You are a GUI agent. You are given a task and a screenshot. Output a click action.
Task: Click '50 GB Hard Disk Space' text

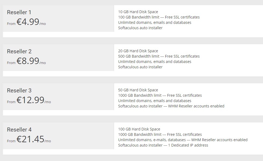pos(138,90)
